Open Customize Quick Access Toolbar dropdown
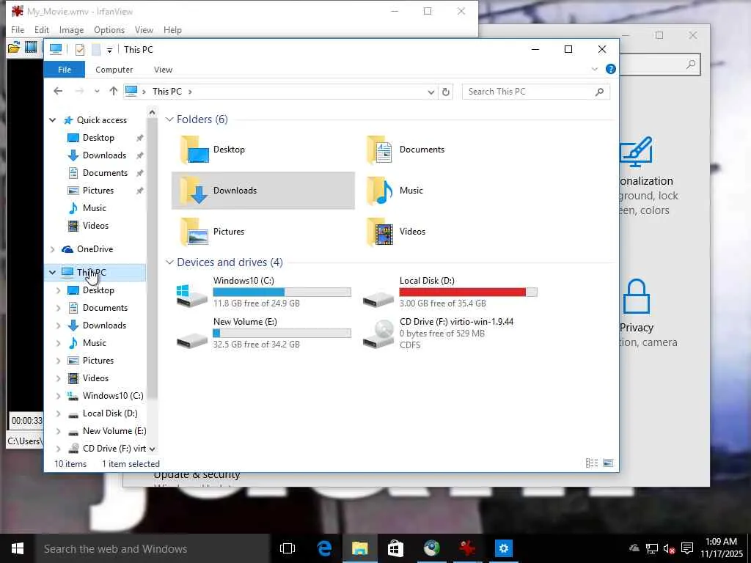The width and height of the screenshot is (751, 563). pyautogui.click(x=110, y=50)
